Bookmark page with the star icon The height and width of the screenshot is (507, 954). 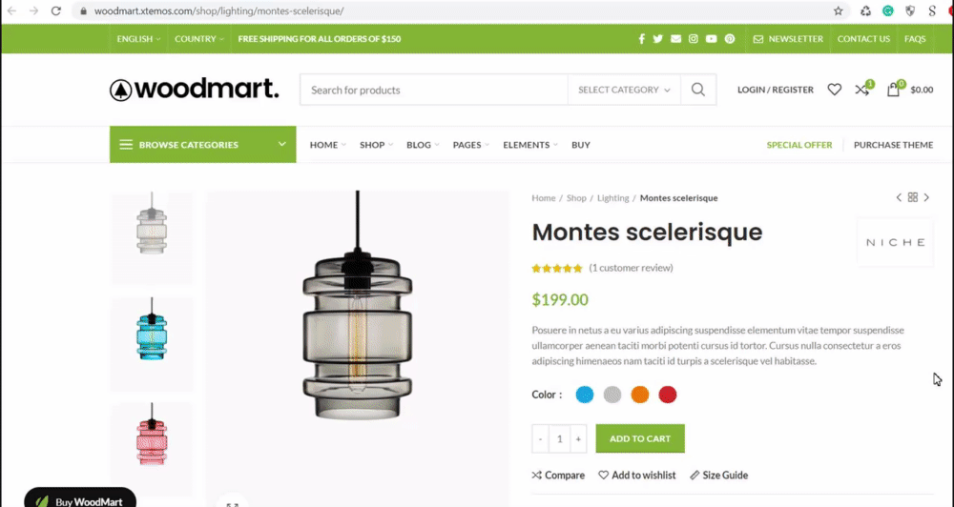839,10
